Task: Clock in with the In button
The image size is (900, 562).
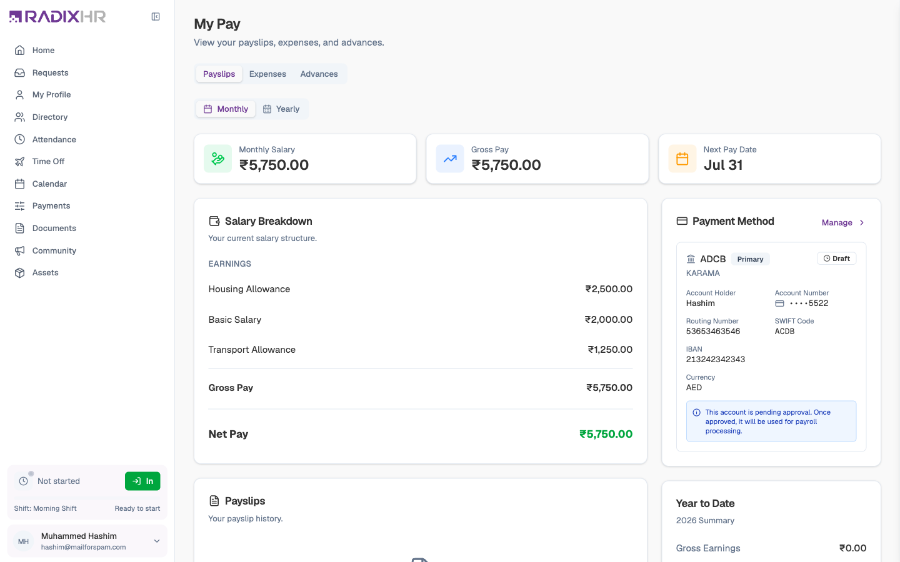Action: click(x=142, y=481)
